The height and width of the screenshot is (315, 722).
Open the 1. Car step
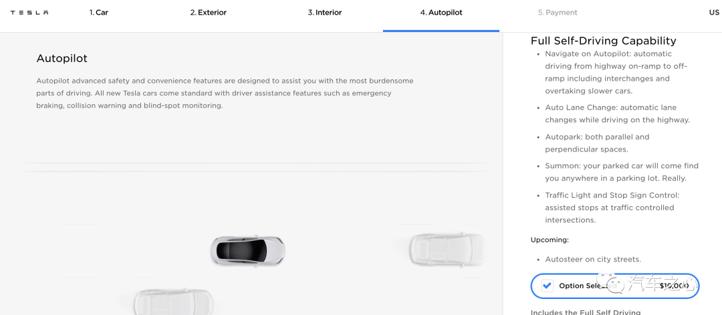98,13
